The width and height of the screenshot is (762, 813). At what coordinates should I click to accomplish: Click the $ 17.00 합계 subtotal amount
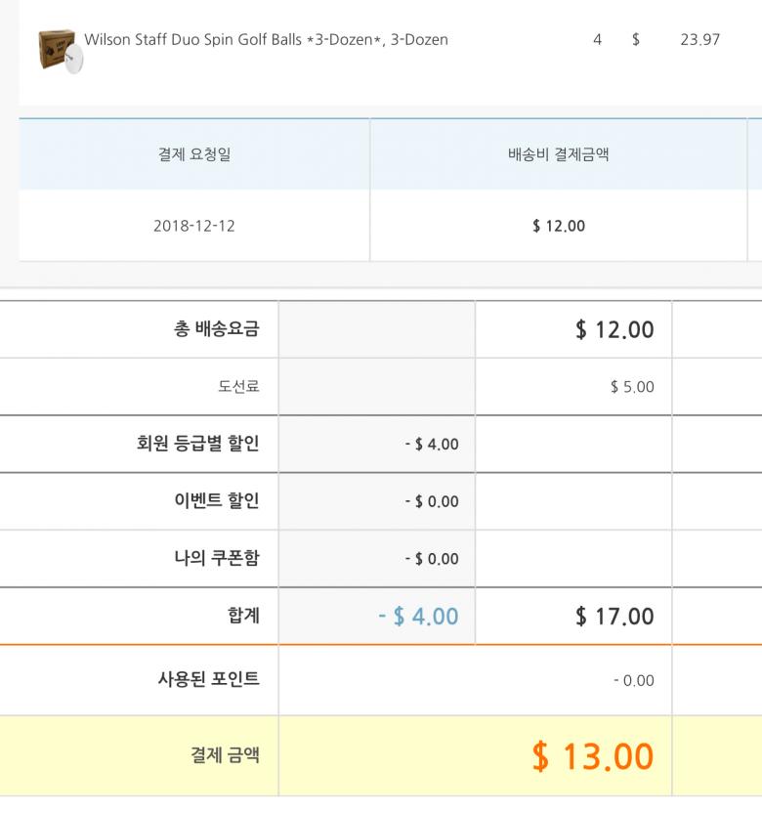(x=614, y=617)
